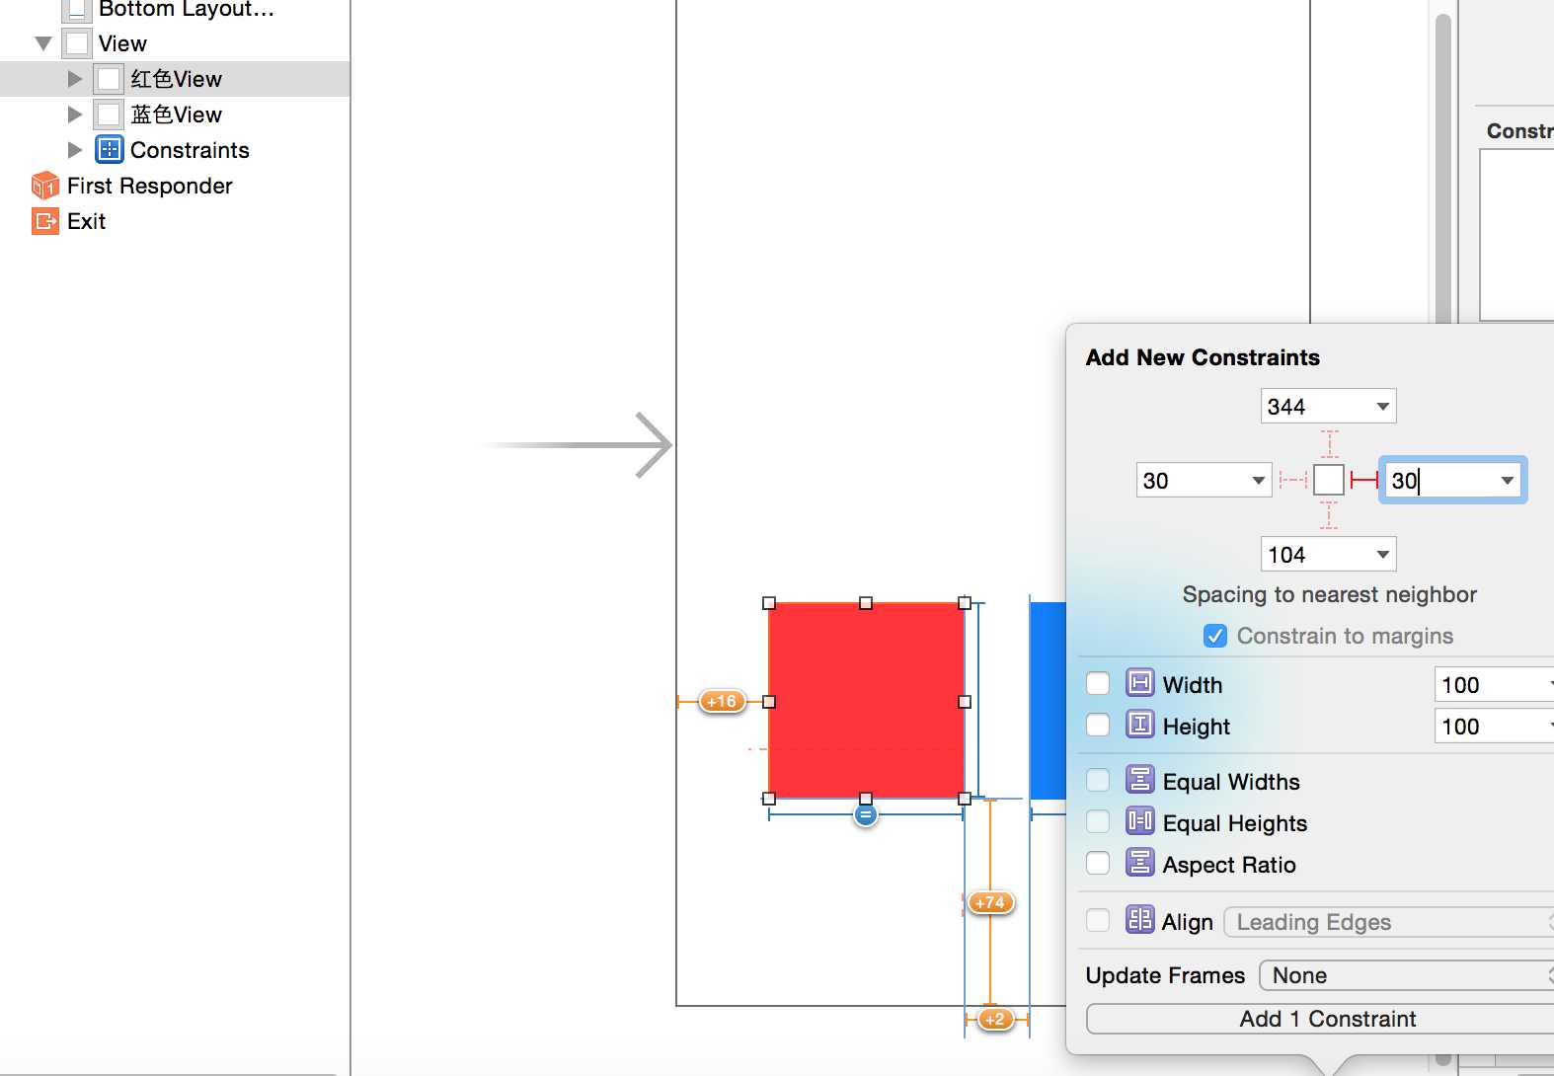Toggle the left spacing constraint strut
The height and width of the screenshot is (1076, 1554).
(x=1293, y=481)
